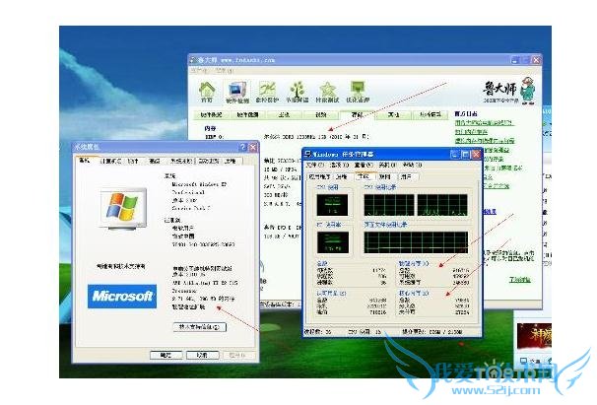The image size is (597, 405).
Task: Open the second menu in Lu Dashi menu bar
Action: tap(224, 71)
